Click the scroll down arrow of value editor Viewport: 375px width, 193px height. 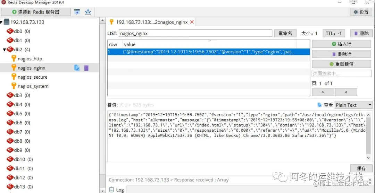pyautogui.click(x=368, y=158)
